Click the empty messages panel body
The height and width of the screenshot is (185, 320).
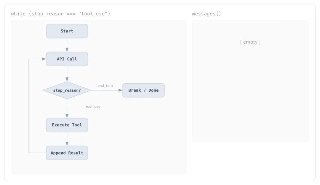(x=250, y=95)
